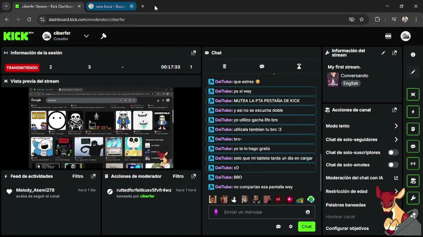The width and height of the screenshot is (423, 237).
Task: Toggle Chat de solo-suscriptores switch
Action: [x=393, y=152]
